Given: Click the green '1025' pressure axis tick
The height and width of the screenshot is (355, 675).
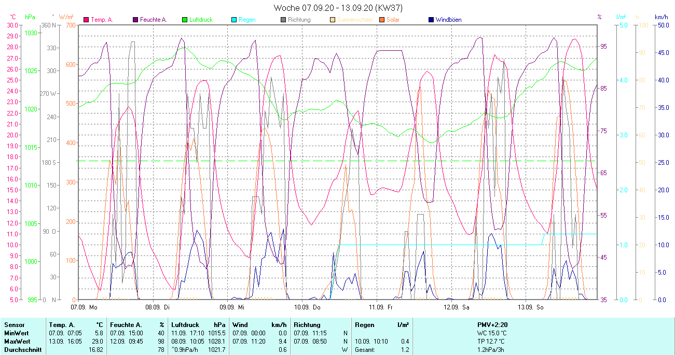Looking at the screenshot, I should pos(31,71).
